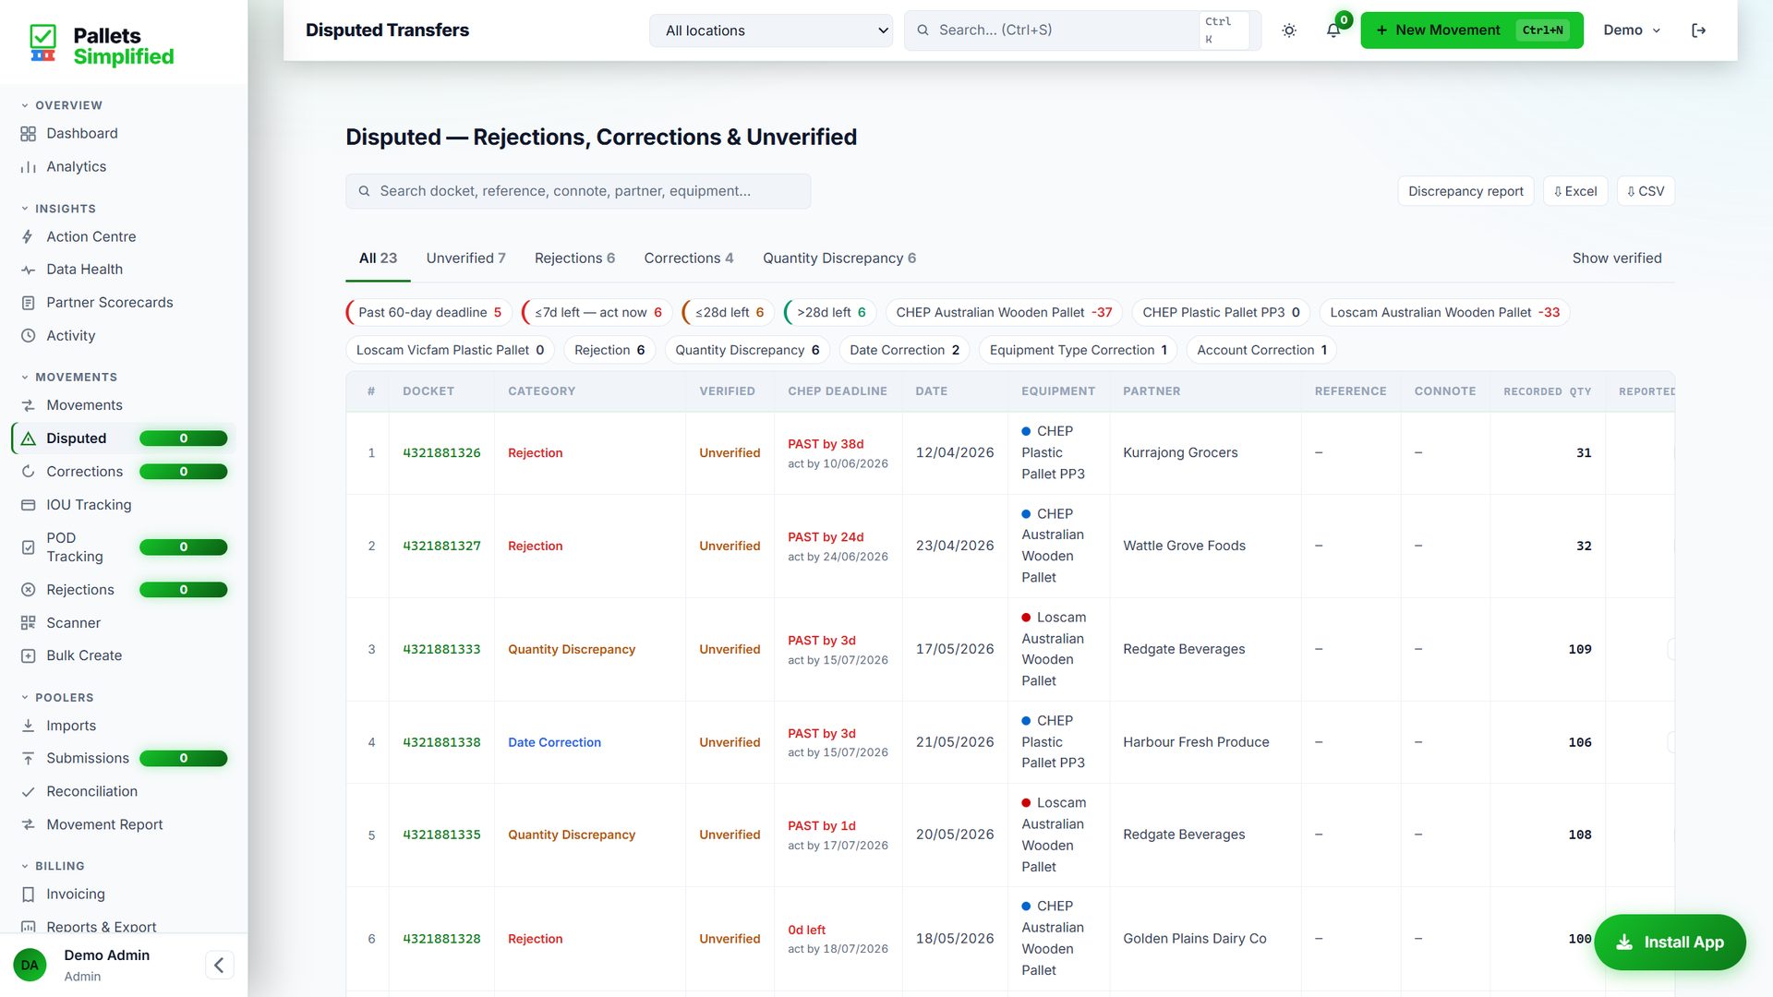
Task: Click the DA user avatar
Action: point(30,965)
